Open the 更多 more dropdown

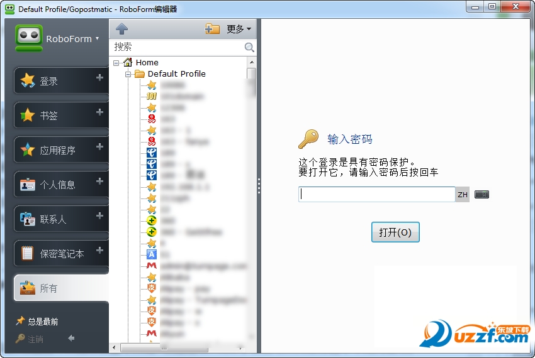[239, 29]
